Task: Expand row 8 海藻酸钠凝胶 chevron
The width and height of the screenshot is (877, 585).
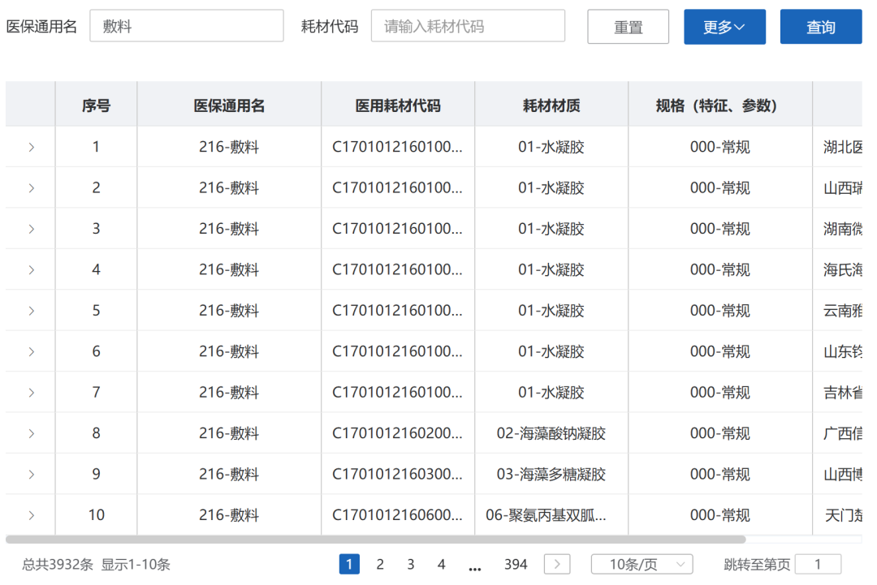Action: tap(31, 433)
